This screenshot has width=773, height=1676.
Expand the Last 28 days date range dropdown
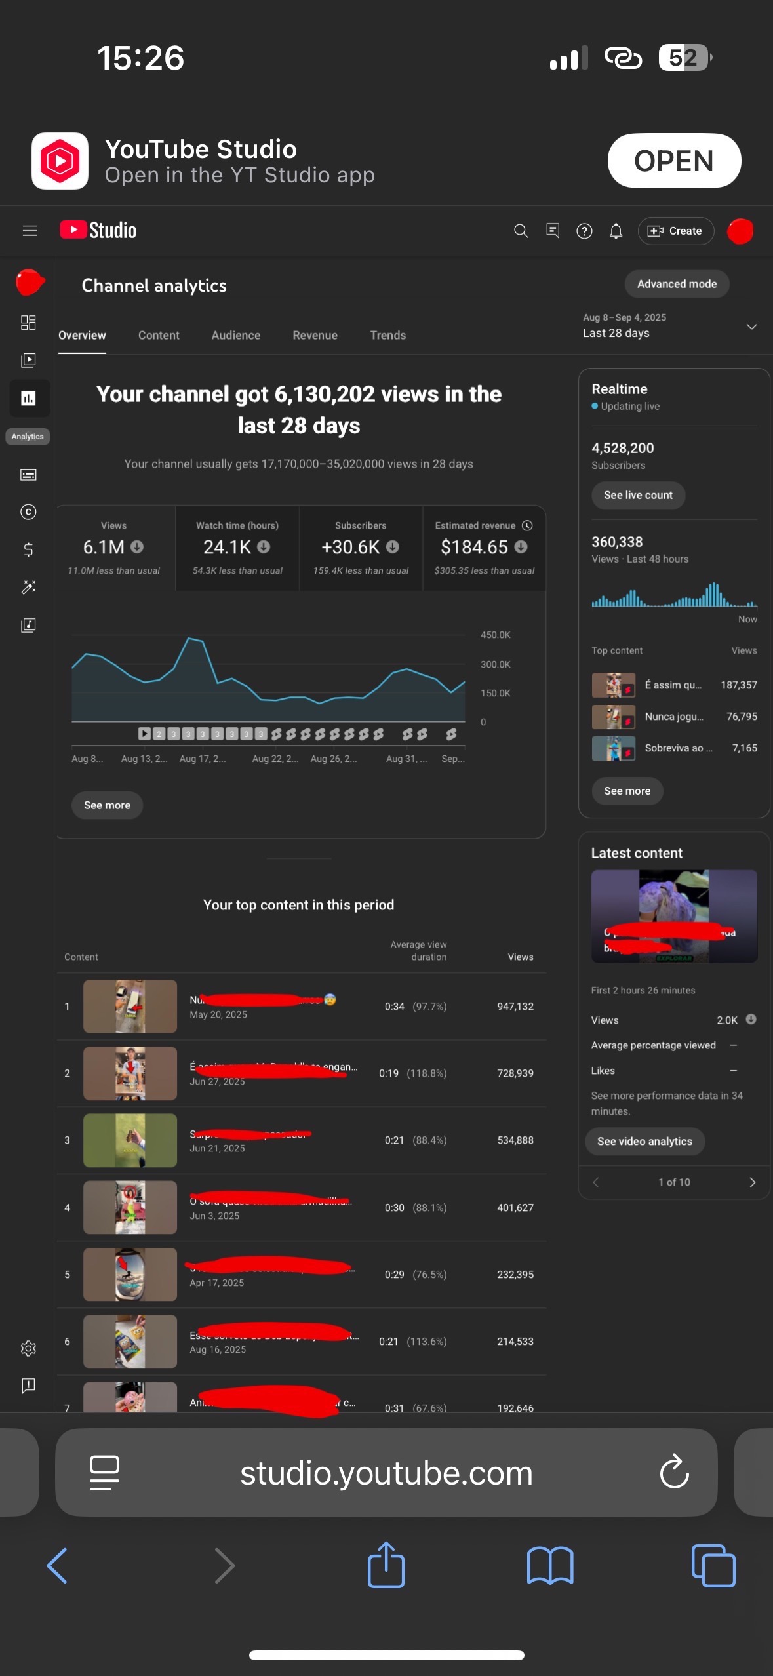[751, 327]
